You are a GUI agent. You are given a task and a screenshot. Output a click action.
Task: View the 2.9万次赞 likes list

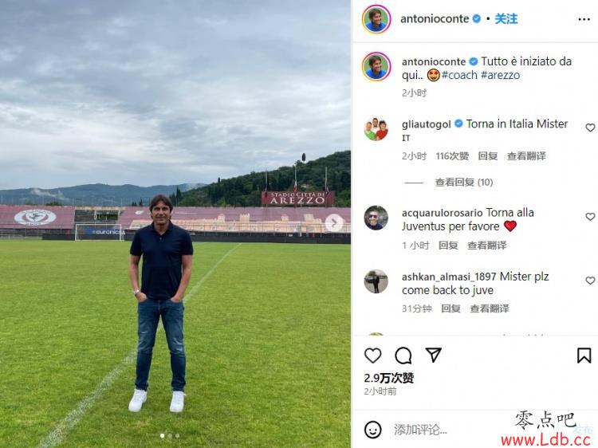coord(388,378)
